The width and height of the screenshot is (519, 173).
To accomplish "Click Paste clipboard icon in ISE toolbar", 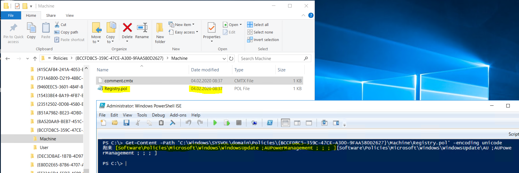I will (161, 123).
